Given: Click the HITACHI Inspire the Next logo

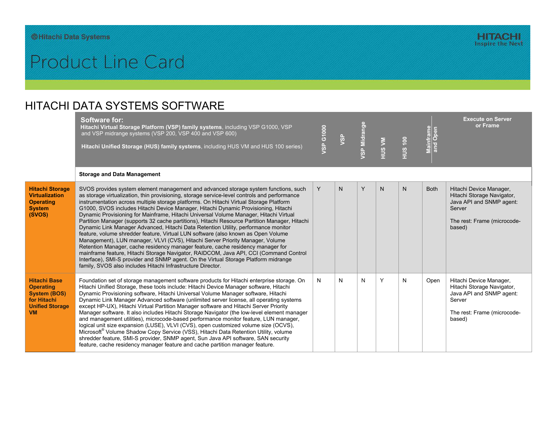Looking at the screenshot, I should 499,40.
